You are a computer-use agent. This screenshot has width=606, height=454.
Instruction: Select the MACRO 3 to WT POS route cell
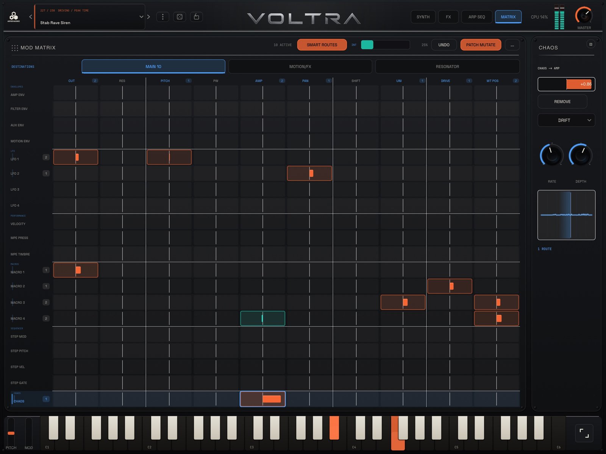point(497,302)
